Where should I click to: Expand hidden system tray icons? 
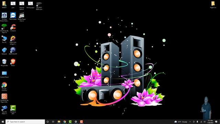tap(190, 122)
